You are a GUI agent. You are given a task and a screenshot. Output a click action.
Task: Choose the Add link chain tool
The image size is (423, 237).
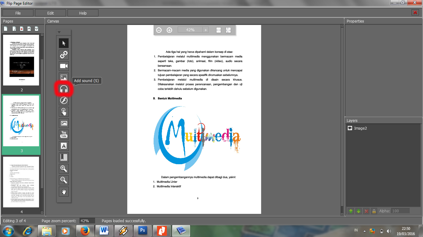pyautogui.click(x=64, y=55)
